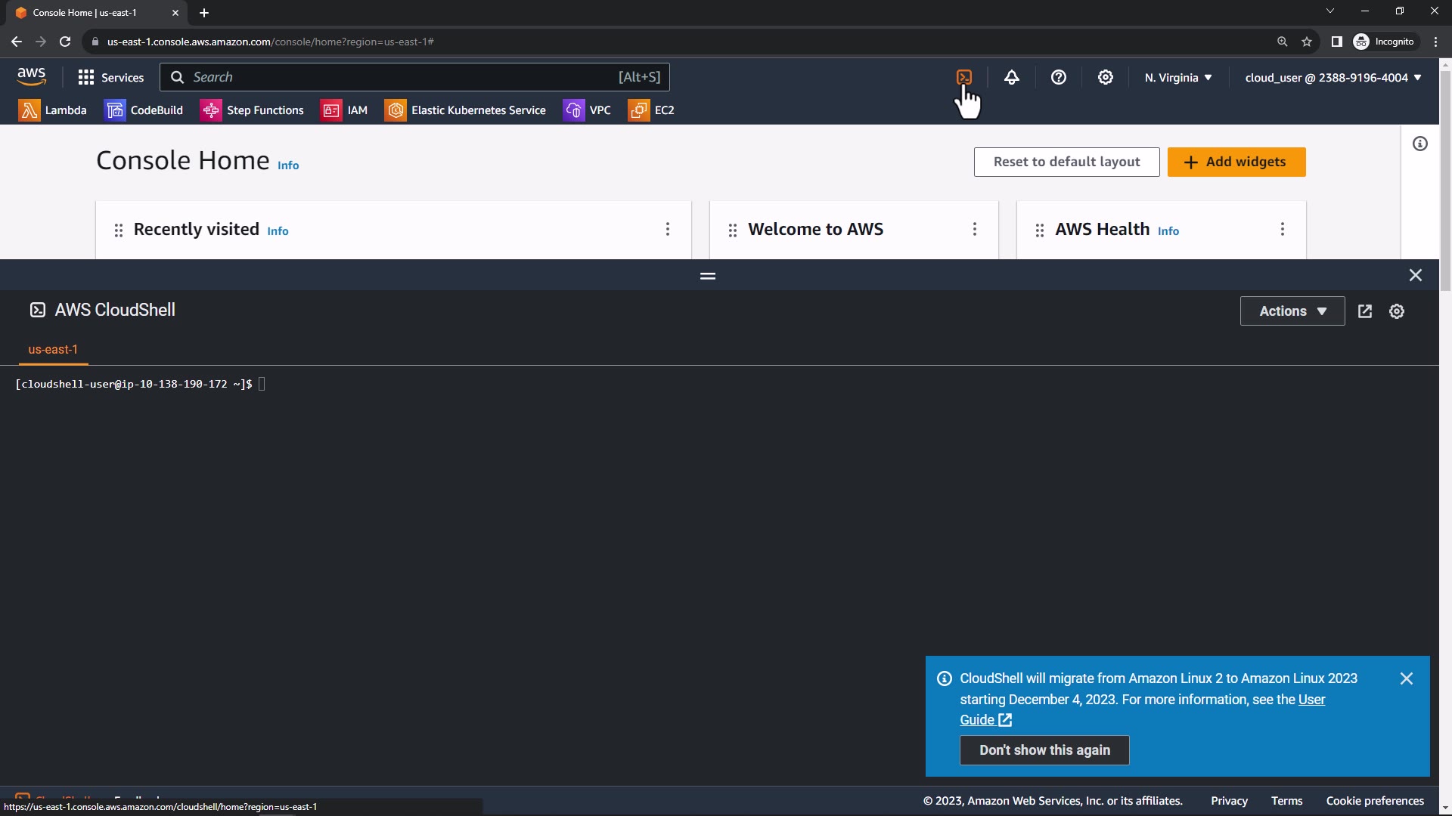Click the CloudShell panel resize handle
Screen dimensions: 1452x816
point(707,276)
